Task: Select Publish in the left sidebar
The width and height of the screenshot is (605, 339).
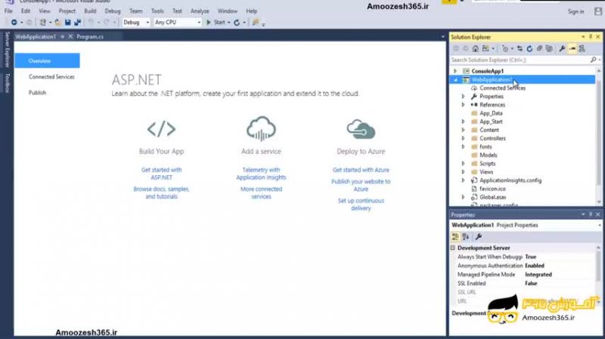Action: [37, 92]
